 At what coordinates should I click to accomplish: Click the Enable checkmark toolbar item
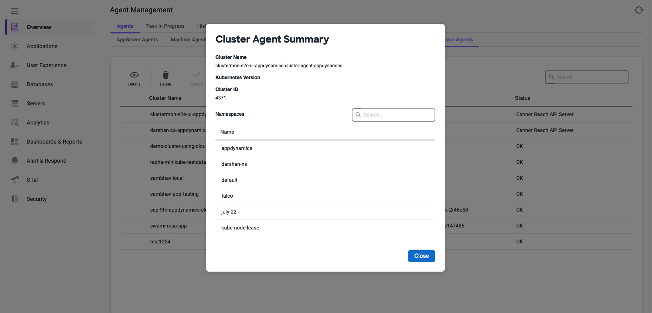197,78
